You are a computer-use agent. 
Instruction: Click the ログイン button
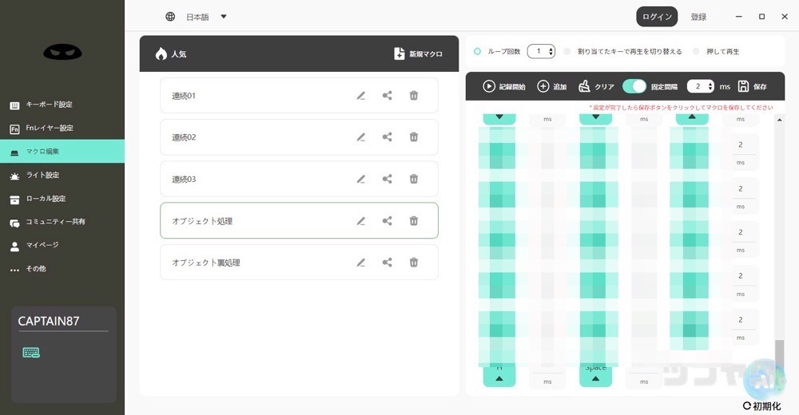click(x=657, y=17)
